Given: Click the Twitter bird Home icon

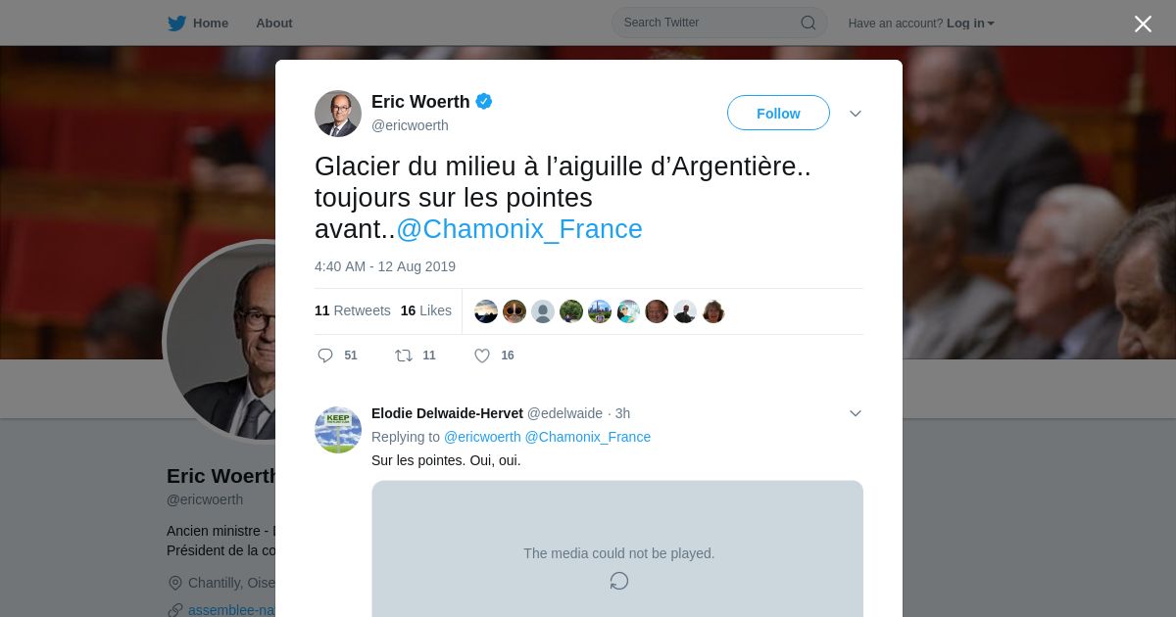Looking at the screenshot, I should [x=176, y=24].
